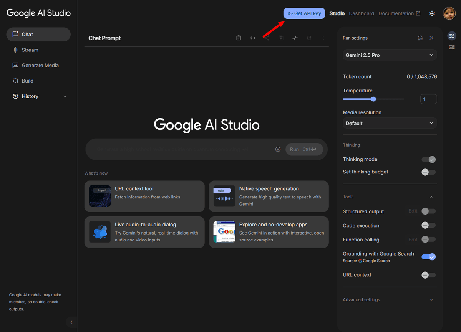Click the compare mode arrows icon
This screenshot has height=332, width=461.
coord(295,38)
